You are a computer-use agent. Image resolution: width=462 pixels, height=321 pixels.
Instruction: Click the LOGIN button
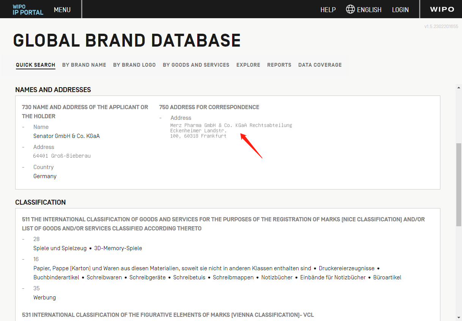click(x=401, y=10)
